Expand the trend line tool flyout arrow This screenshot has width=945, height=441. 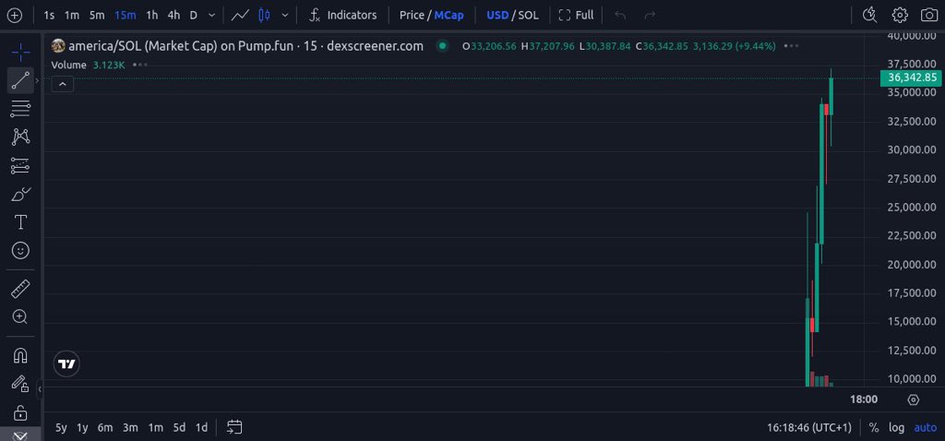tap(37, 80)
